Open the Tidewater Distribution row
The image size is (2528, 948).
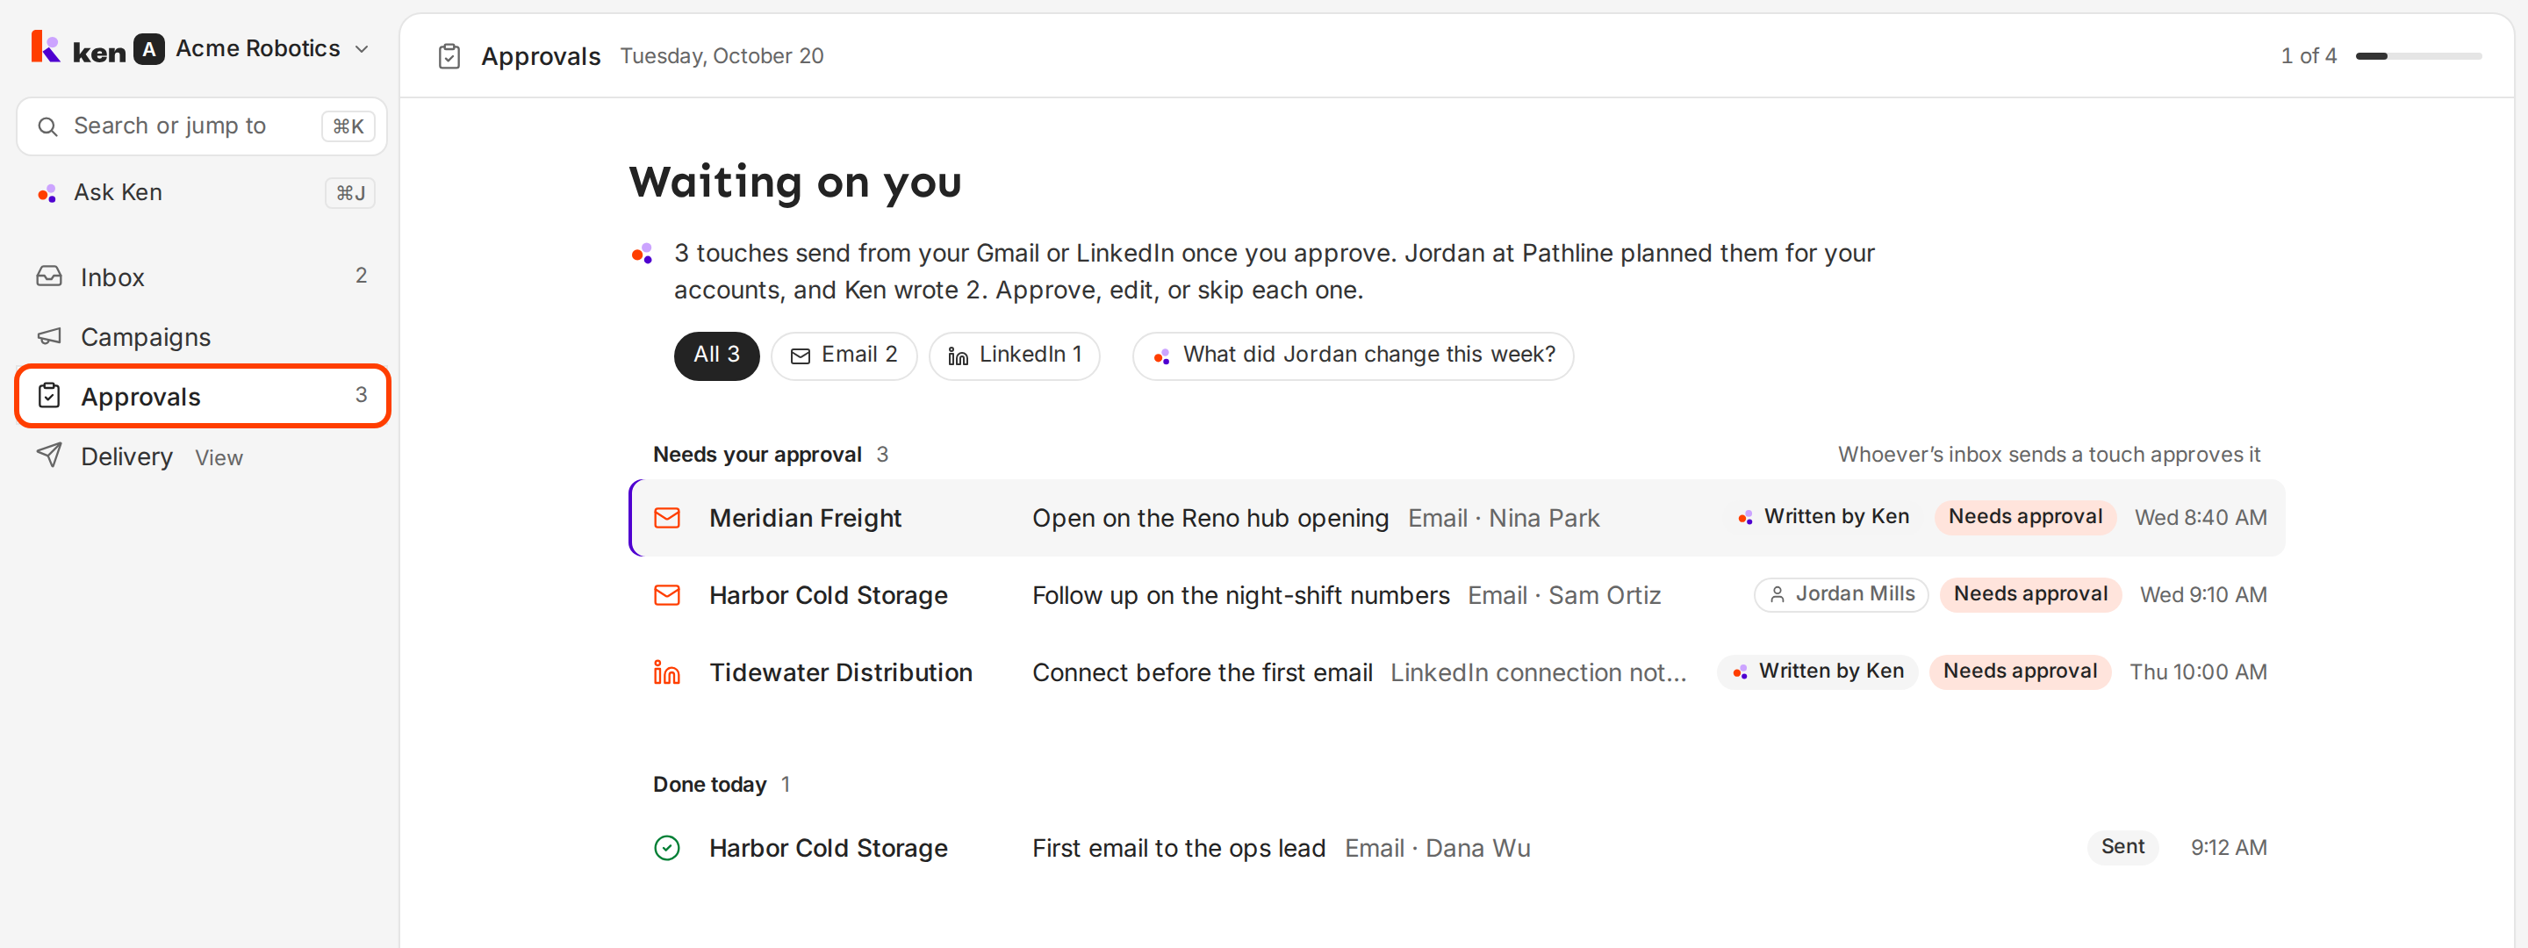coord(1458,672)
